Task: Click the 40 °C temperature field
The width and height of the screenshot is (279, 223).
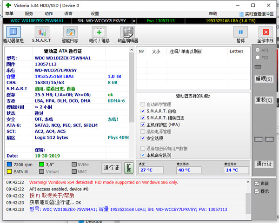Action: click(189, 170)
